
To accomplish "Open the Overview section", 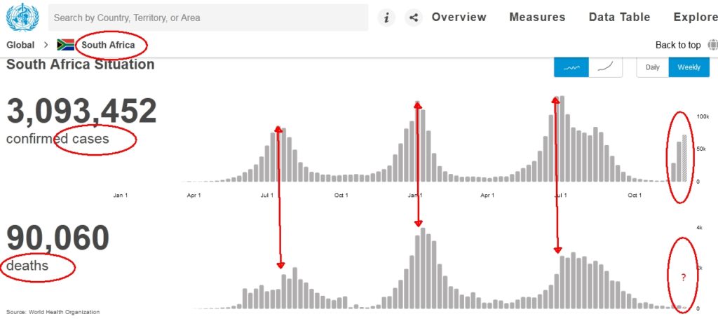I will pyautogui.click(x=459, y=18).
